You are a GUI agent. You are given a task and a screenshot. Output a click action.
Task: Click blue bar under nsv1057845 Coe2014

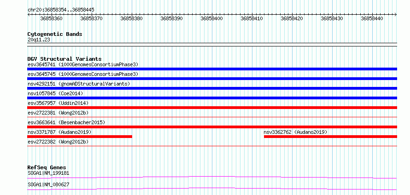(212, 98)
